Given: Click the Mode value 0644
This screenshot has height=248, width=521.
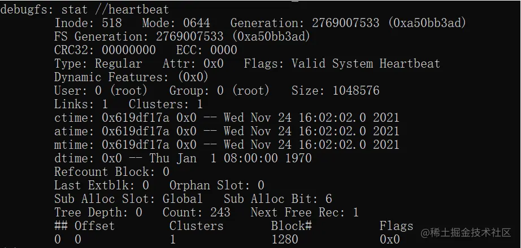Looking at the screenshot, I should coord(197,23).
